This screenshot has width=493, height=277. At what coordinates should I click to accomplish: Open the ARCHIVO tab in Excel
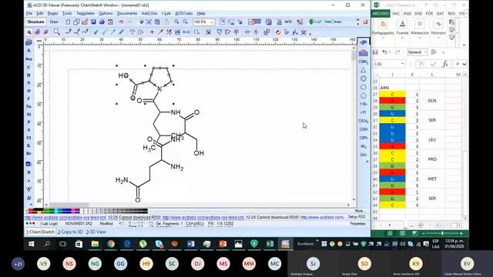(x=381, y=14)
